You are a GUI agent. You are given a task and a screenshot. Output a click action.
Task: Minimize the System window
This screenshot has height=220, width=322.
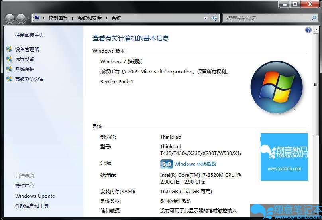(x=285, y=4)
